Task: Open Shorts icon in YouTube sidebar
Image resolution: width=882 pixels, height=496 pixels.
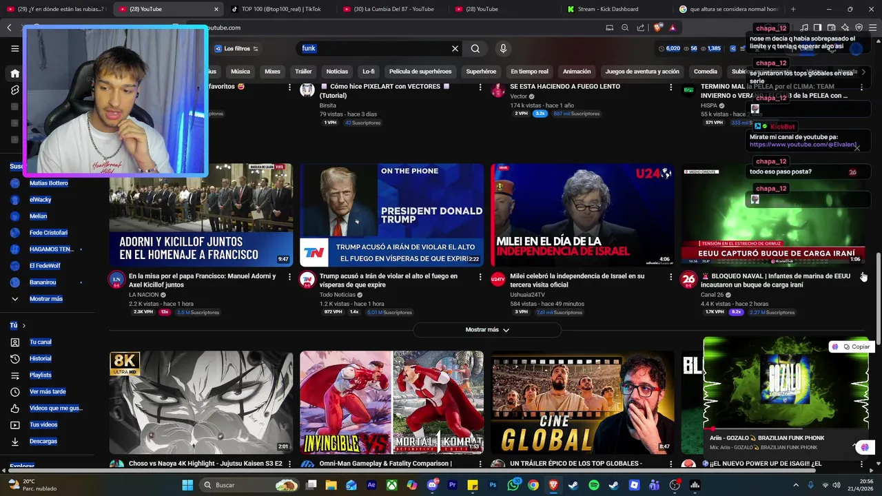Action: click(14, 90)
